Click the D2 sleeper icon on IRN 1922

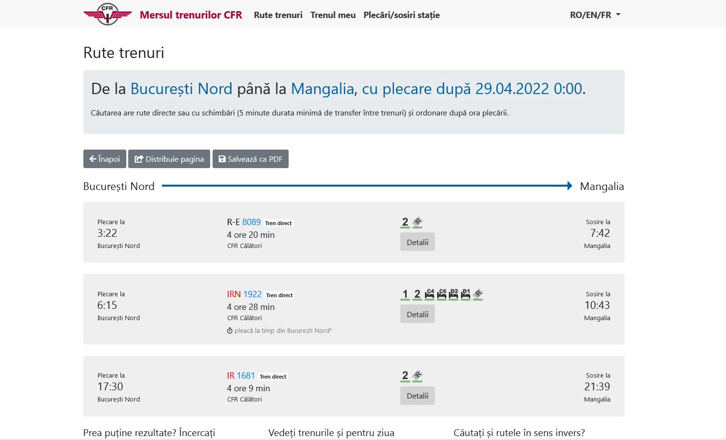pyautogui.click(x=453, y=294)
